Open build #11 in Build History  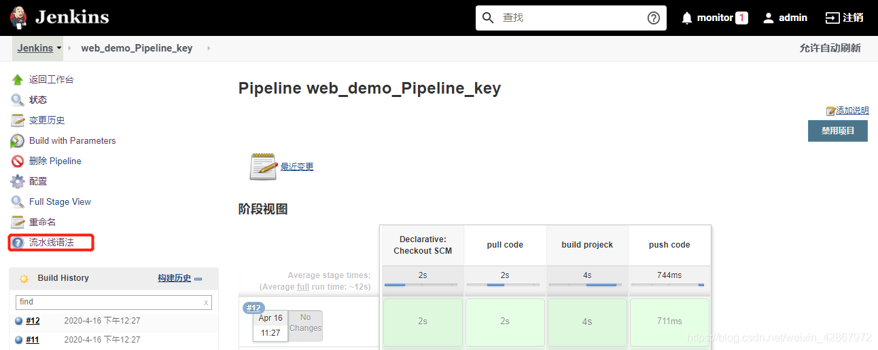click(x=33, y=340)
